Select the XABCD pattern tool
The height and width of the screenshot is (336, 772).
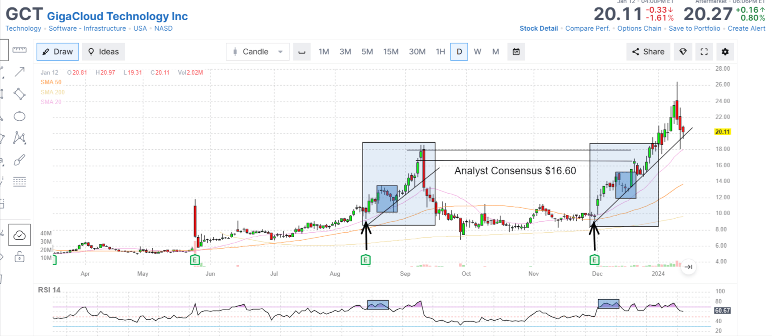pyautogui.click(x=19, y=138)
